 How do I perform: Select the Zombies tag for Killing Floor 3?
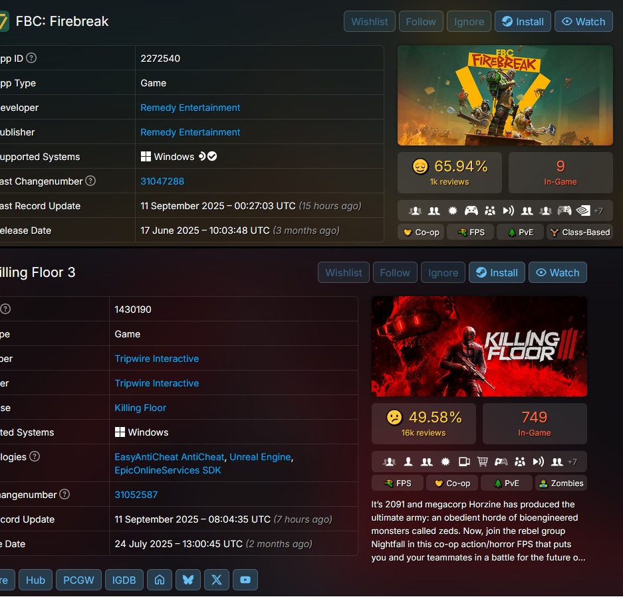tap(561, 483)
